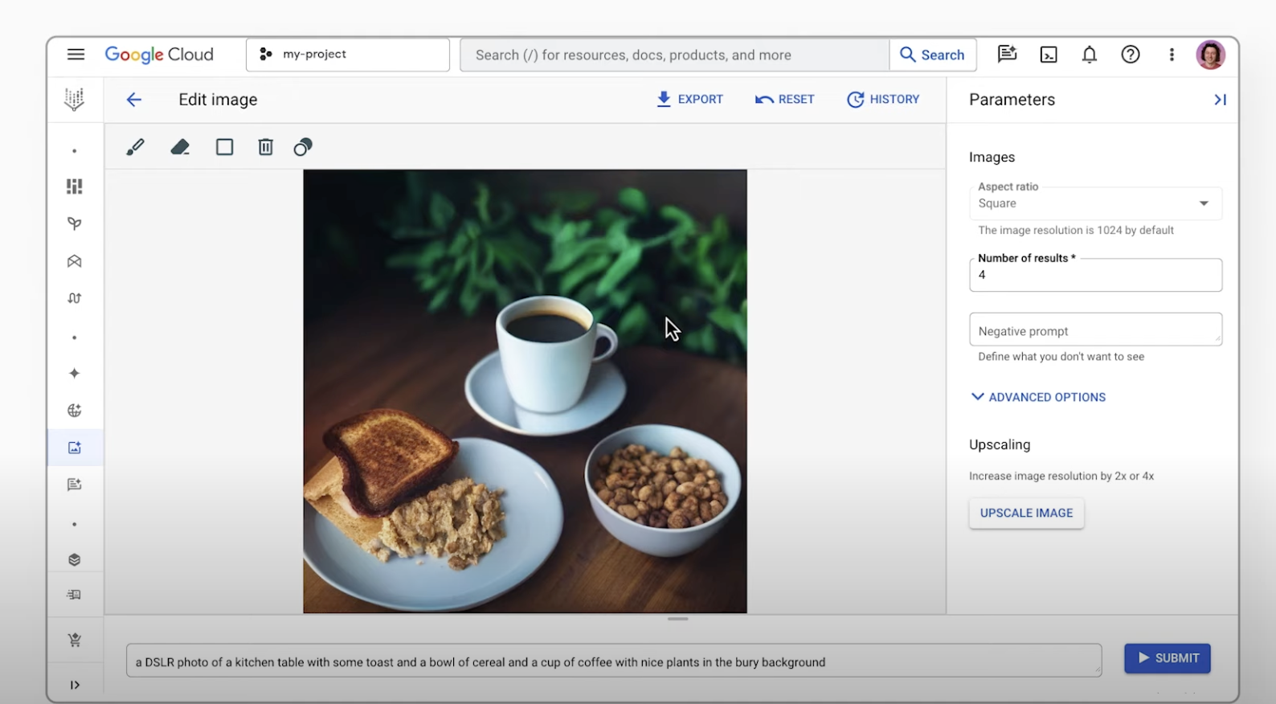Expand Advanced Options section
Screen dimensions: 1276x704
[x=1038, y=397]
